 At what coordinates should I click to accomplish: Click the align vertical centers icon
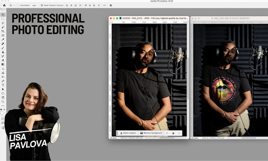point(90,5)
